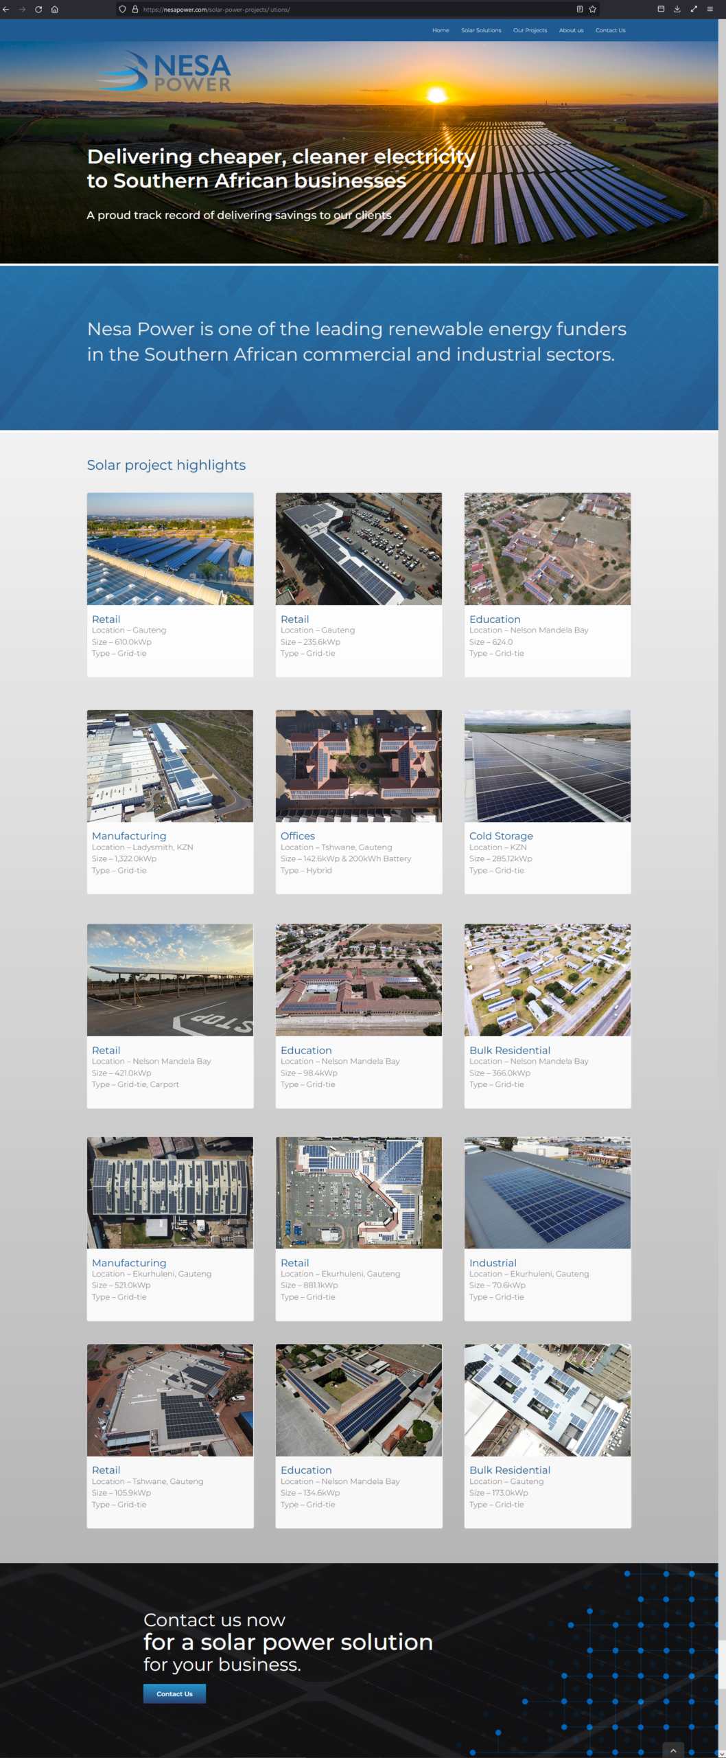726x1758 pixels.
Task: Open the Manufacturing Ladysmith project photo
Action: pos(170,766)
